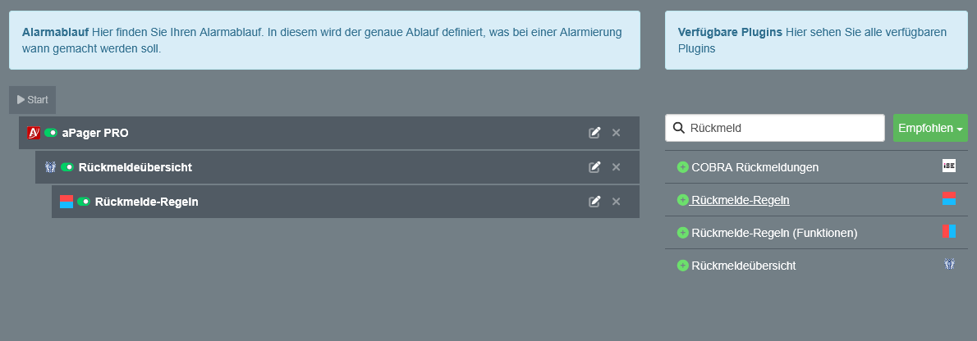Disable the aPager PRO toggle
The image size is (977, 341).
coord(51,133)
